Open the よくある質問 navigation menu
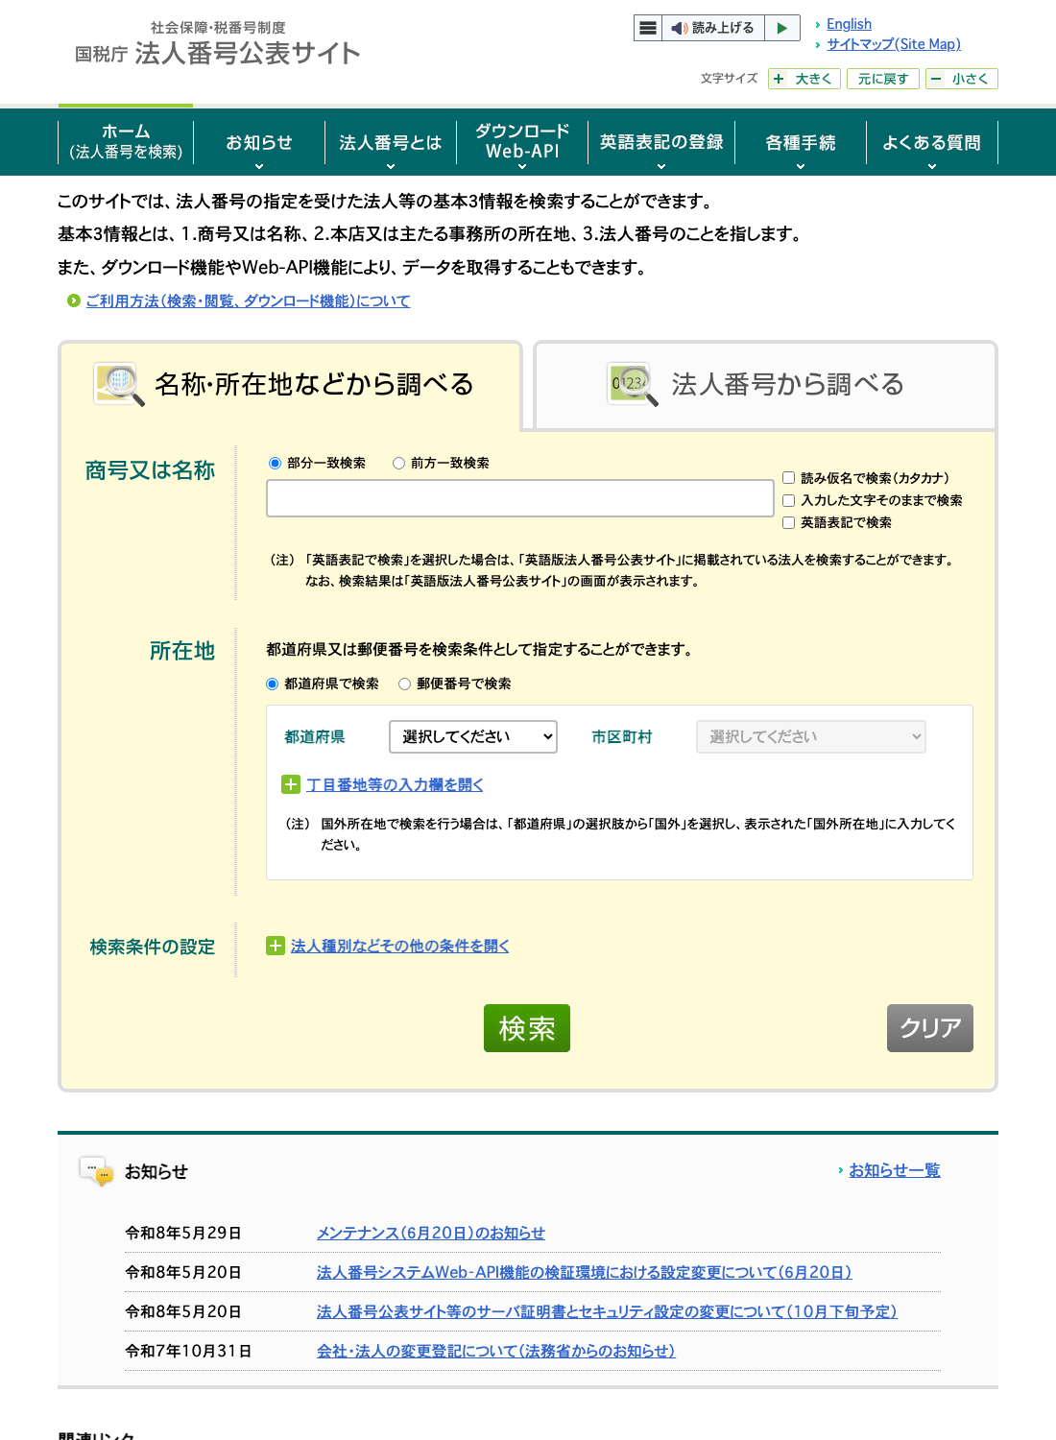This screenshot has width=1056, height=1440. pyautogui.click(x=931, y=142)
